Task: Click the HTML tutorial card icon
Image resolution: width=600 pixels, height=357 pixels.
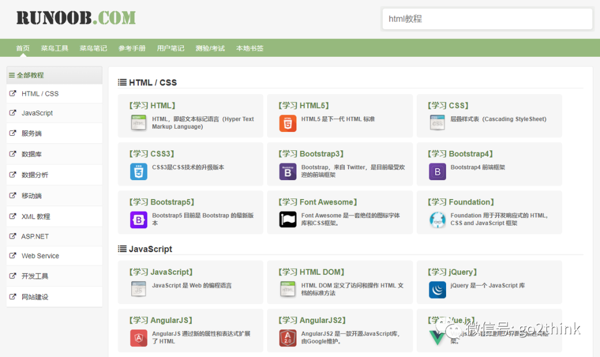Action: pos(138,123)
